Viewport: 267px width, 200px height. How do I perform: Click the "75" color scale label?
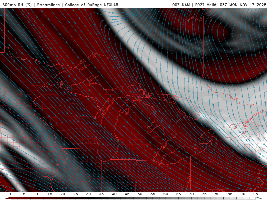pos(204,194)
